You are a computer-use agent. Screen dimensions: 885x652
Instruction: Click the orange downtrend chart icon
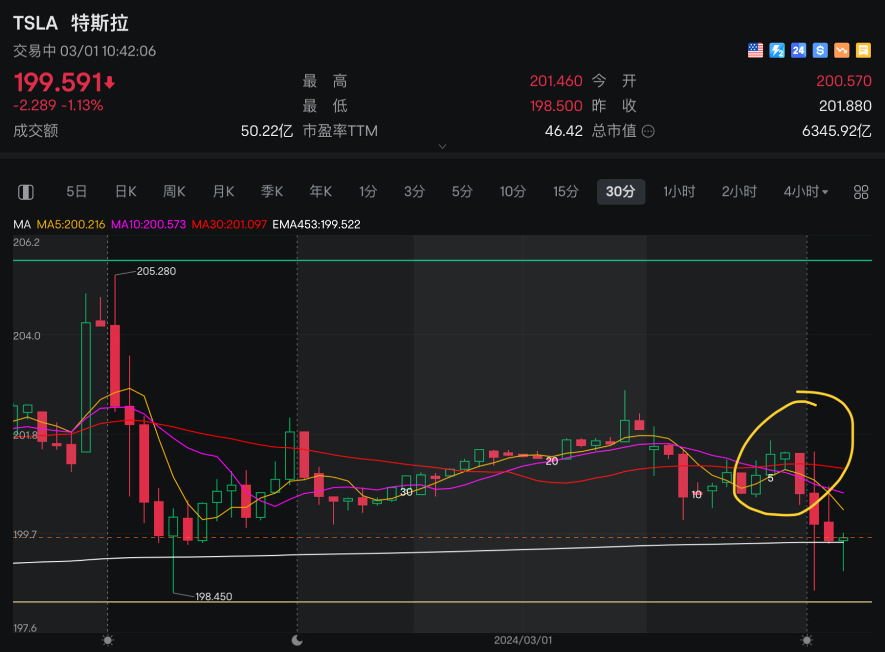[841, 50]
